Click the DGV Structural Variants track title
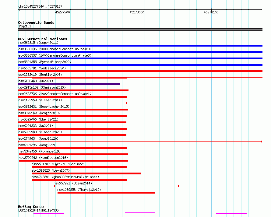The width and height of the screenshot is (271, 217). [43, 39]
